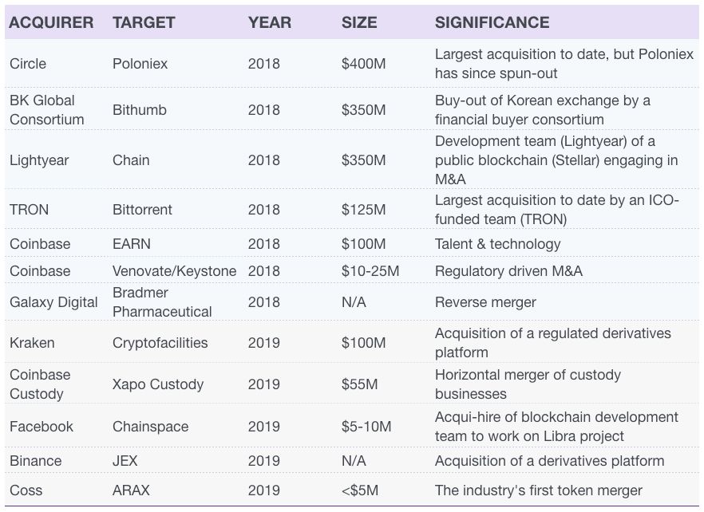Select the Xapo Custody target cell
The height and width of the screenshot is (512, 704).
tap(158, 384)
